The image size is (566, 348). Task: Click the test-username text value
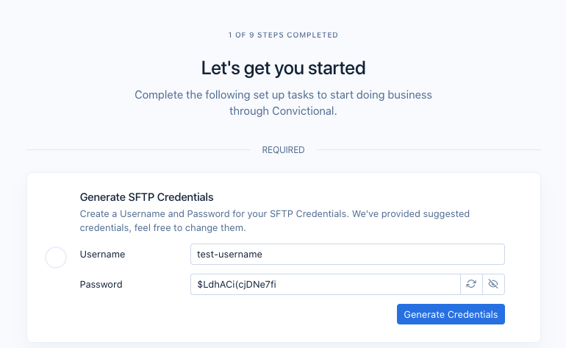(230, 254)
